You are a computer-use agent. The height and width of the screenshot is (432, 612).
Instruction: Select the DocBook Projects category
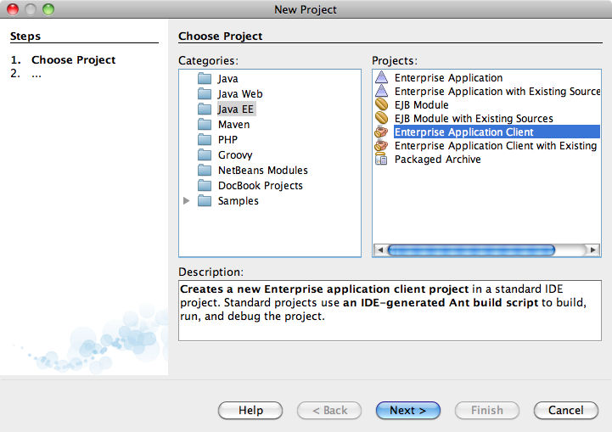pos(261,185)
